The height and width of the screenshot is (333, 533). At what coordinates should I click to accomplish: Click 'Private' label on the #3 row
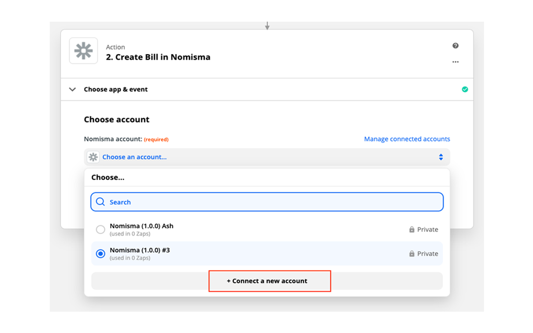coord(427,253)
